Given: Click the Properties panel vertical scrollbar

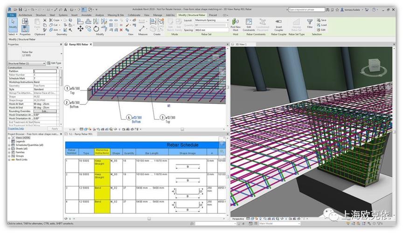Looking at the screenshot, I should (x=61, y=93).
